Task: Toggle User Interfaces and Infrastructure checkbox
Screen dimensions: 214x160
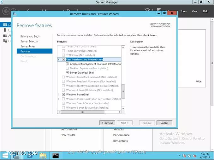Action: click(63, 60)
